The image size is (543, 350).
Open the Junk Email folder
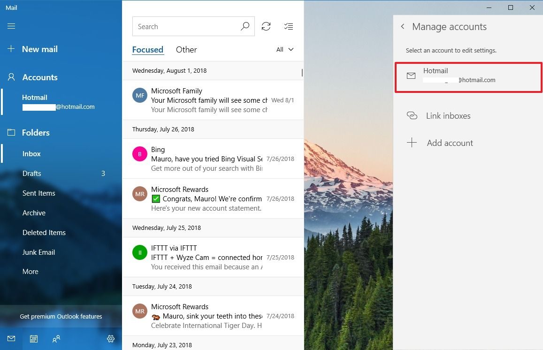[39, 252]
